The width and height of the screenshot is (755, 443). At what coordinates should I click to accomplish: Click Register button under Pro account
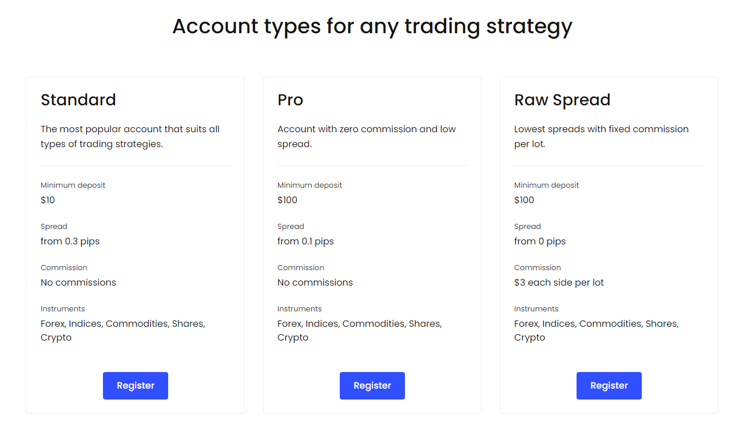click(372, 386)
